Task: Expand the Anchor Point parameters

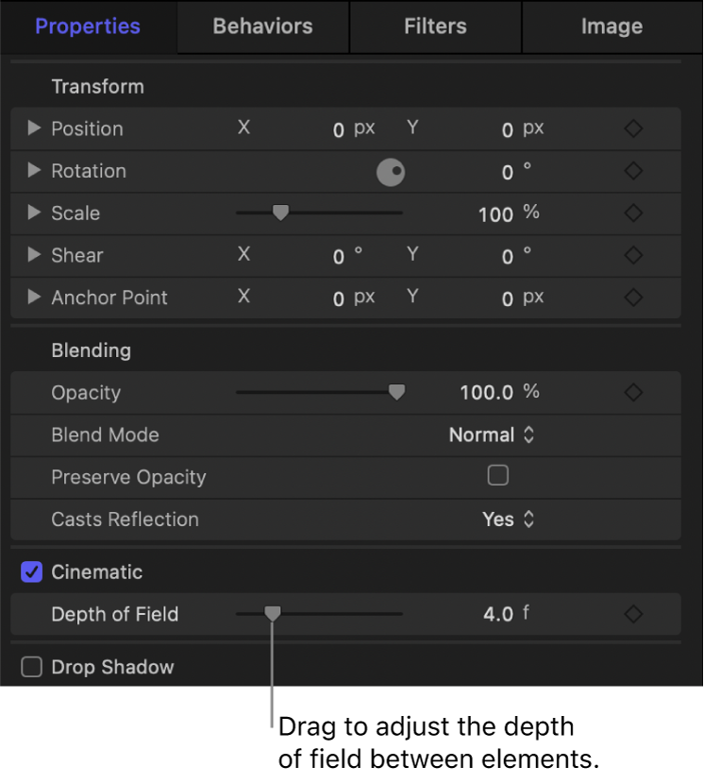Action: 33,298
